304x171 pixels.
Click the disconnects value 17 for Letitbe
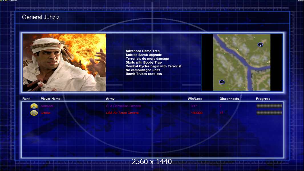pos(221,113)
